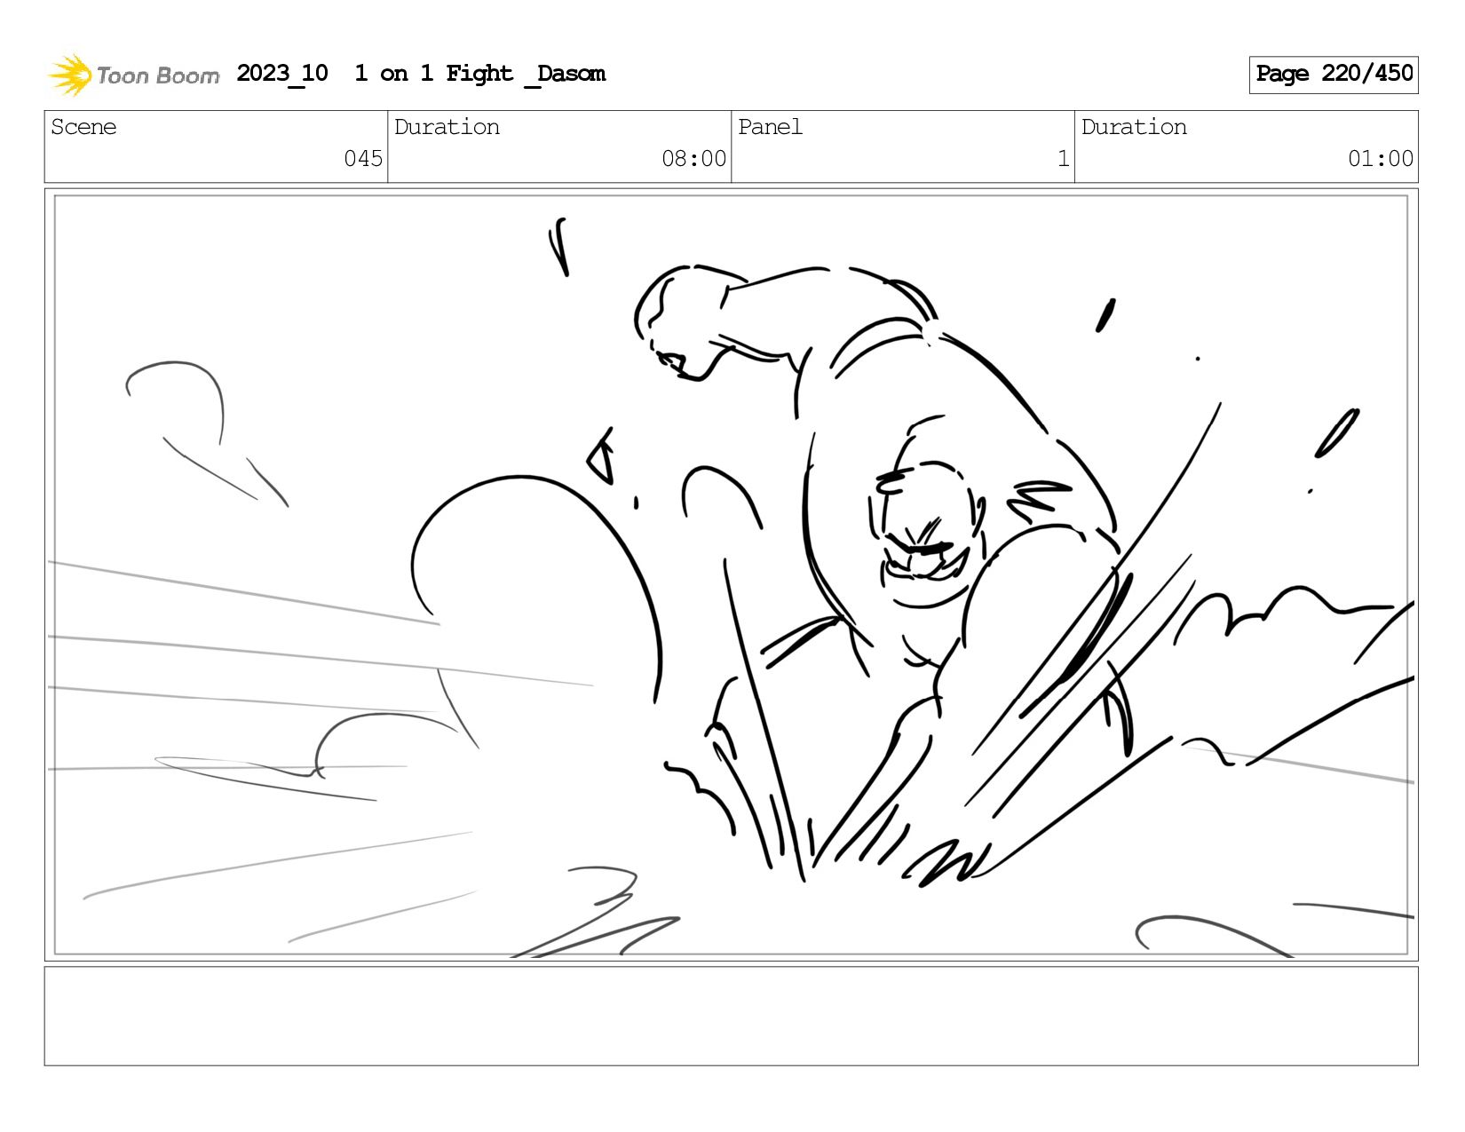Click the 'Page 220/450' page indicator

coord(1334,75)
